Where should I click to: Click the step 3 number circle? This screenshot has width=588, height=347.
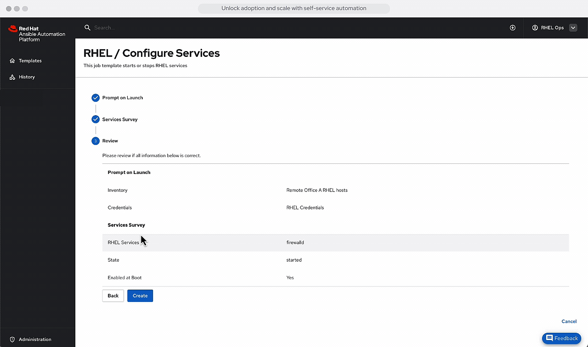[x=96, y=141]
